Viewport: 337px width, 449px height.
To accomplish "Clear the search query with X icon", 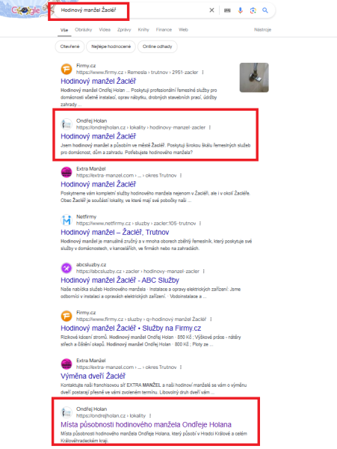I will pos(211,10).
